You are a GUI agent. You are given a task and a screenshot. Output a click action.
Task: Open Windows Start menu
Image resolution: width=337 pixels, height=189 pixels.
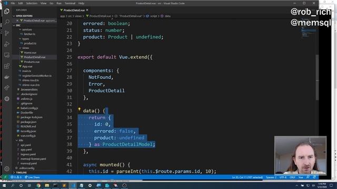4,185
